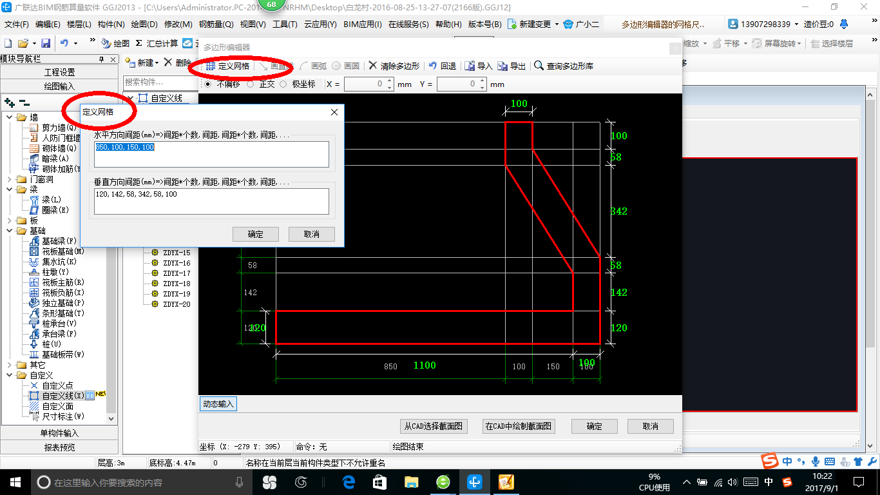880x495 pixels.
Task: Select the 极坐标 radio button
Action: (283, 84)
